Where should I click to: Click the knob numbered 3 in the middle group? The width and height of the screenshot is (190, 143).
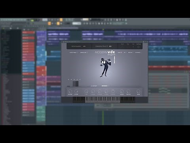(100, 91)
